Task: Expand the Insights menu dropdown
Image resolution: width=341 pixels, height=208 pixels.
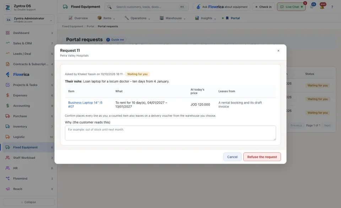Action: 215,19
